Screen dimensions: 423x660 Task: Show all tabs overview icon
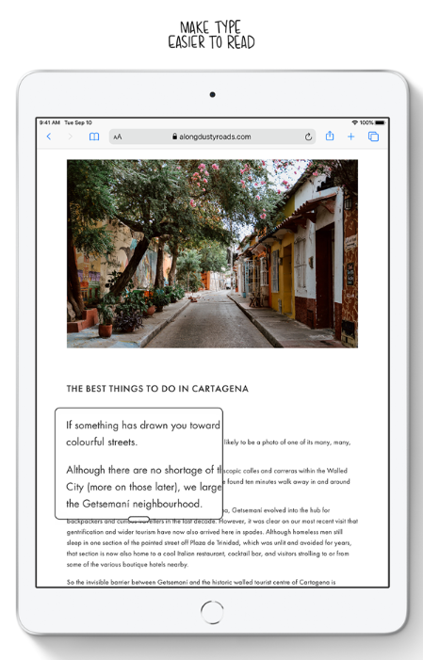(x=373, y=137)
